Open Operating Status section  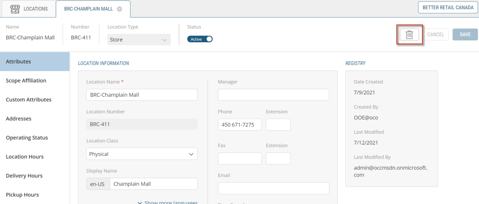pos(27,138)
